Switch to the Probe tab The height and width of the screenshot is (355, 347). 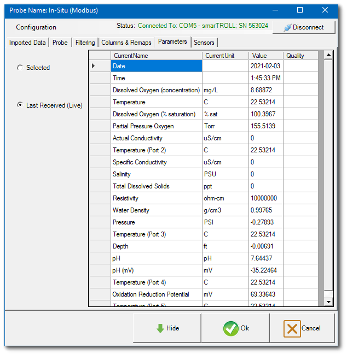coord(60,43)
